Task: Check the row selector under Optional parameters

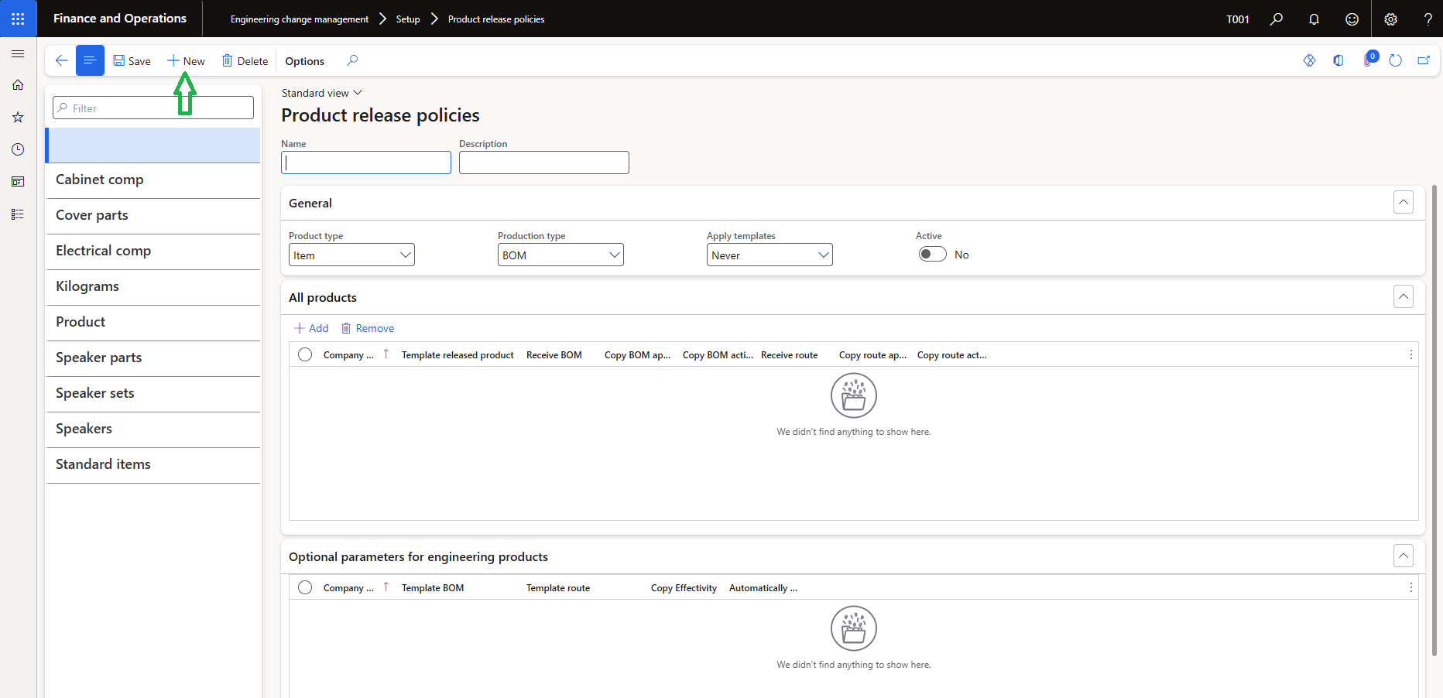Action: [305, 587]
